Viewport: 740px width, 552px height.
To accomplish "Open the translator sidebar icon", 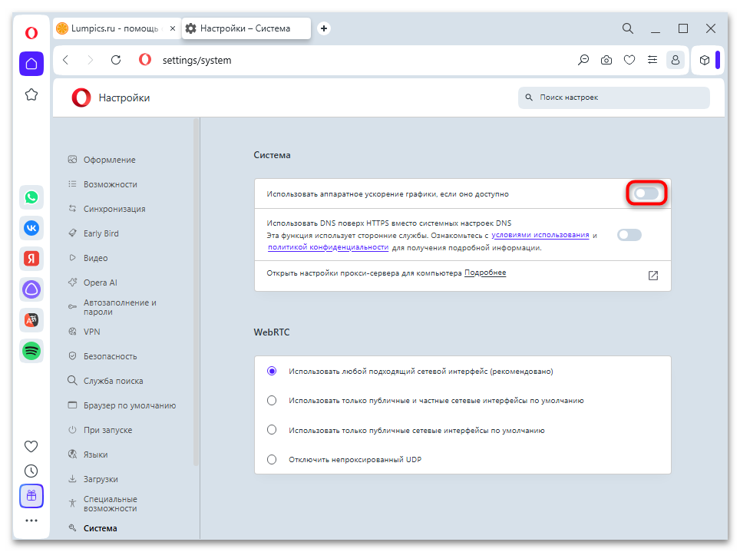I will tap(31, 320).
